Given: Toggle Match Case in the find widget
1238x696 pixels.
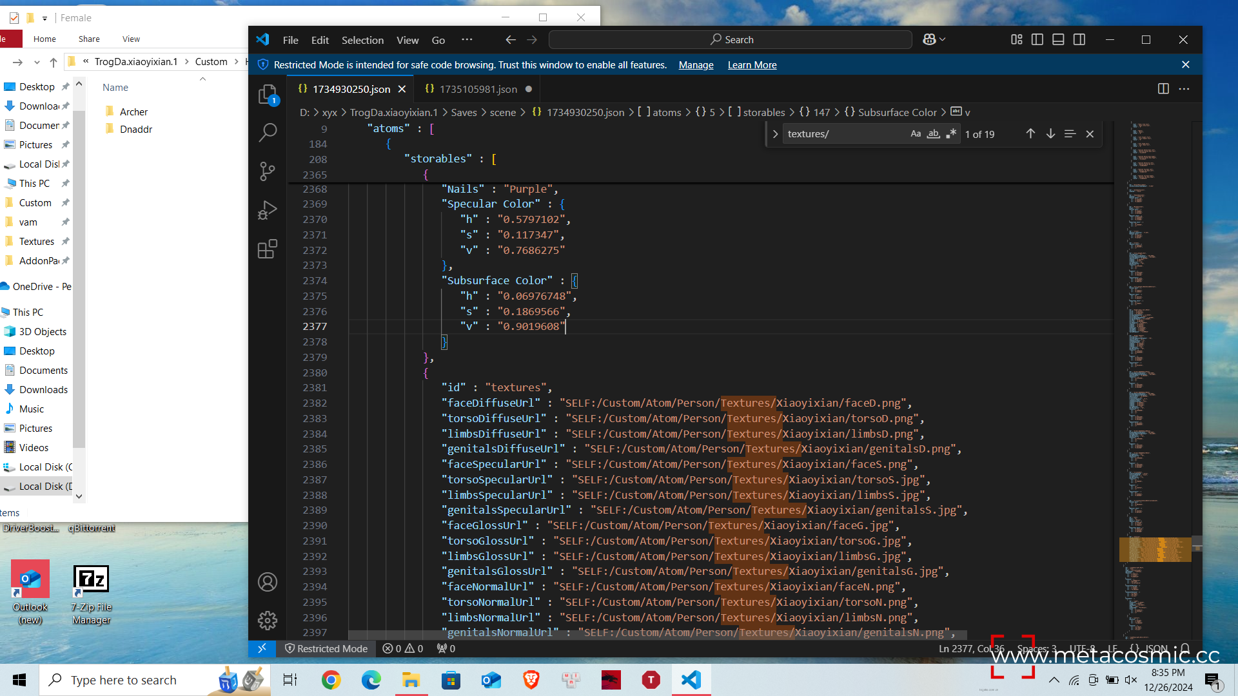Looking at the screenshot, I should pos(916,134).
